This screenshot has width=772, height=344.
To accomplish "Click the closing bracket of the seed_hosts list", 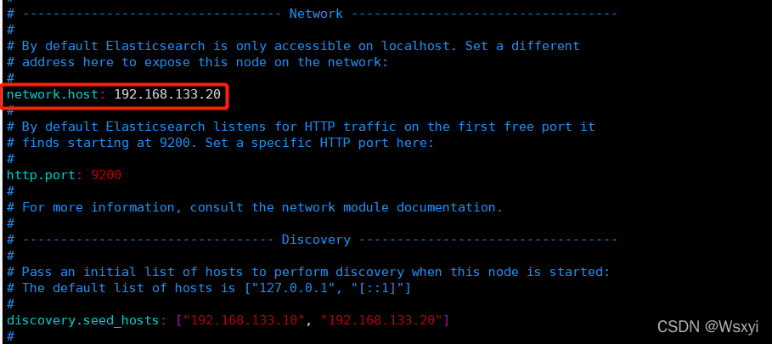I will [x=446, y=320].
